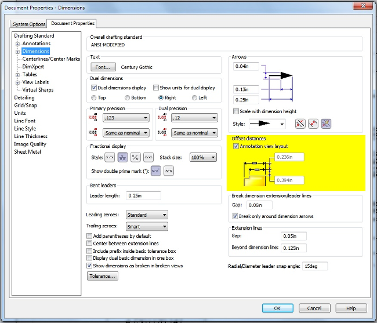Viewport: 377px width, 323px height.
Task: Switch to System Options tab
Action: pyautogui.click(x=29, y=24)
